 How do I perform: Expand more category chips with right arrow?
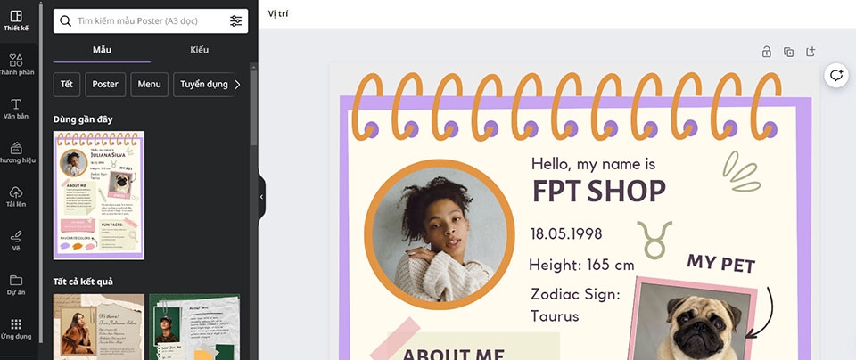coord(237,85)
